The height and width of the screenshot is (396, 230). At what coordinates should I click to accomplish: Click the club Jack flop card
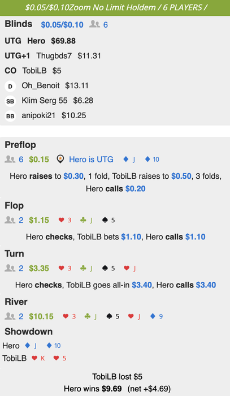tap(86, 220)
